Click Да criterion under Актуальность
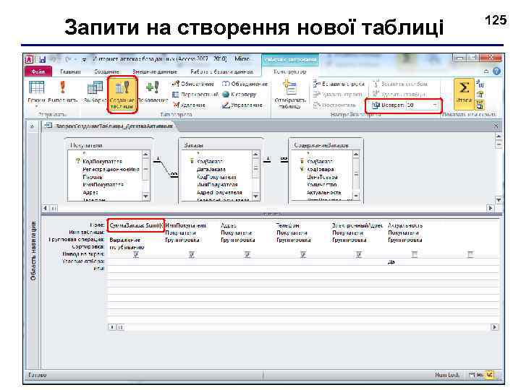521x390 pixels. [391, 262]
